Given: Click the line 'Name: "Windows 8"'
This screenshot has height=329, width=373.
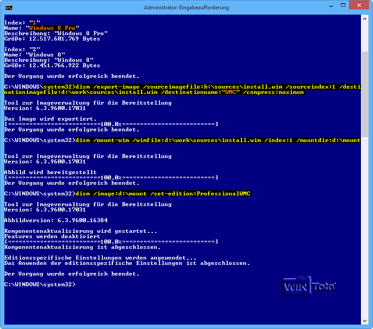Looking at the screenshot, I should (34, 55).
